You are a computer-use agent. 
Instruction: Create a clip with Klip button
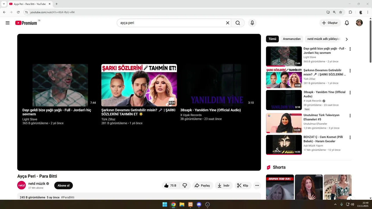click(x=243, y=185)
